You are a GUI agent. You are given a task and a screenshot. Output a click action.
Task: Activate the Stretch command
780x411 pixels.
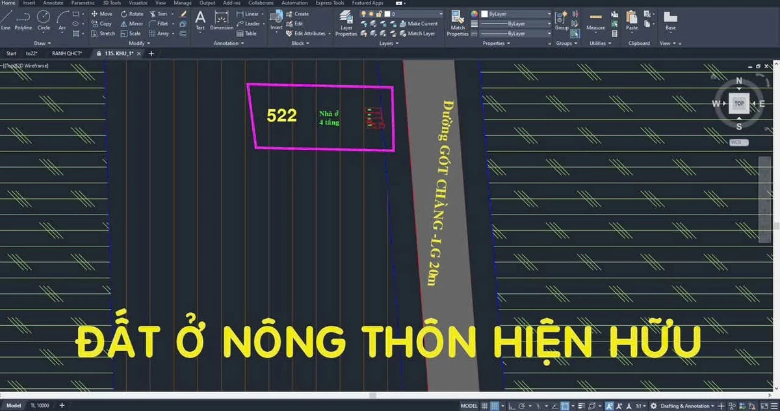point(103,33)
